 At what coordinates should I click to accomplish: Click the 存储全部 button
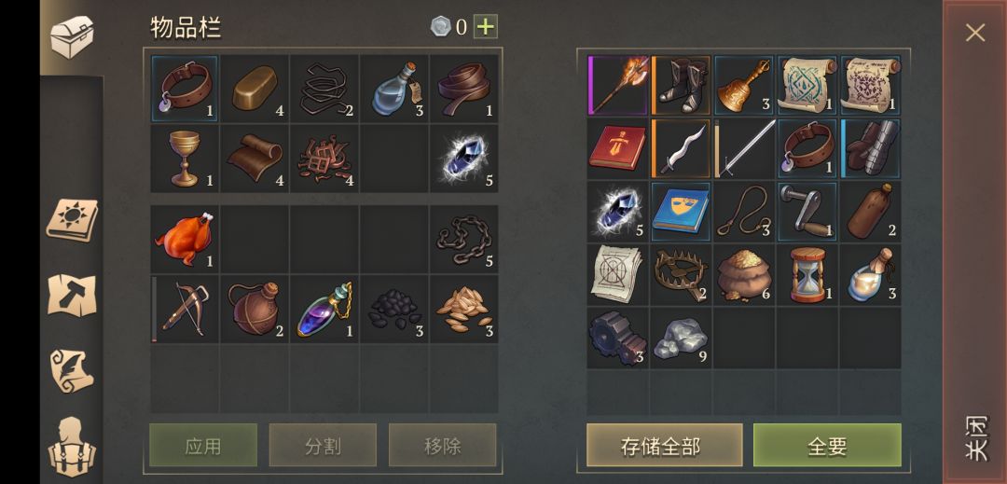coord(664,446)
